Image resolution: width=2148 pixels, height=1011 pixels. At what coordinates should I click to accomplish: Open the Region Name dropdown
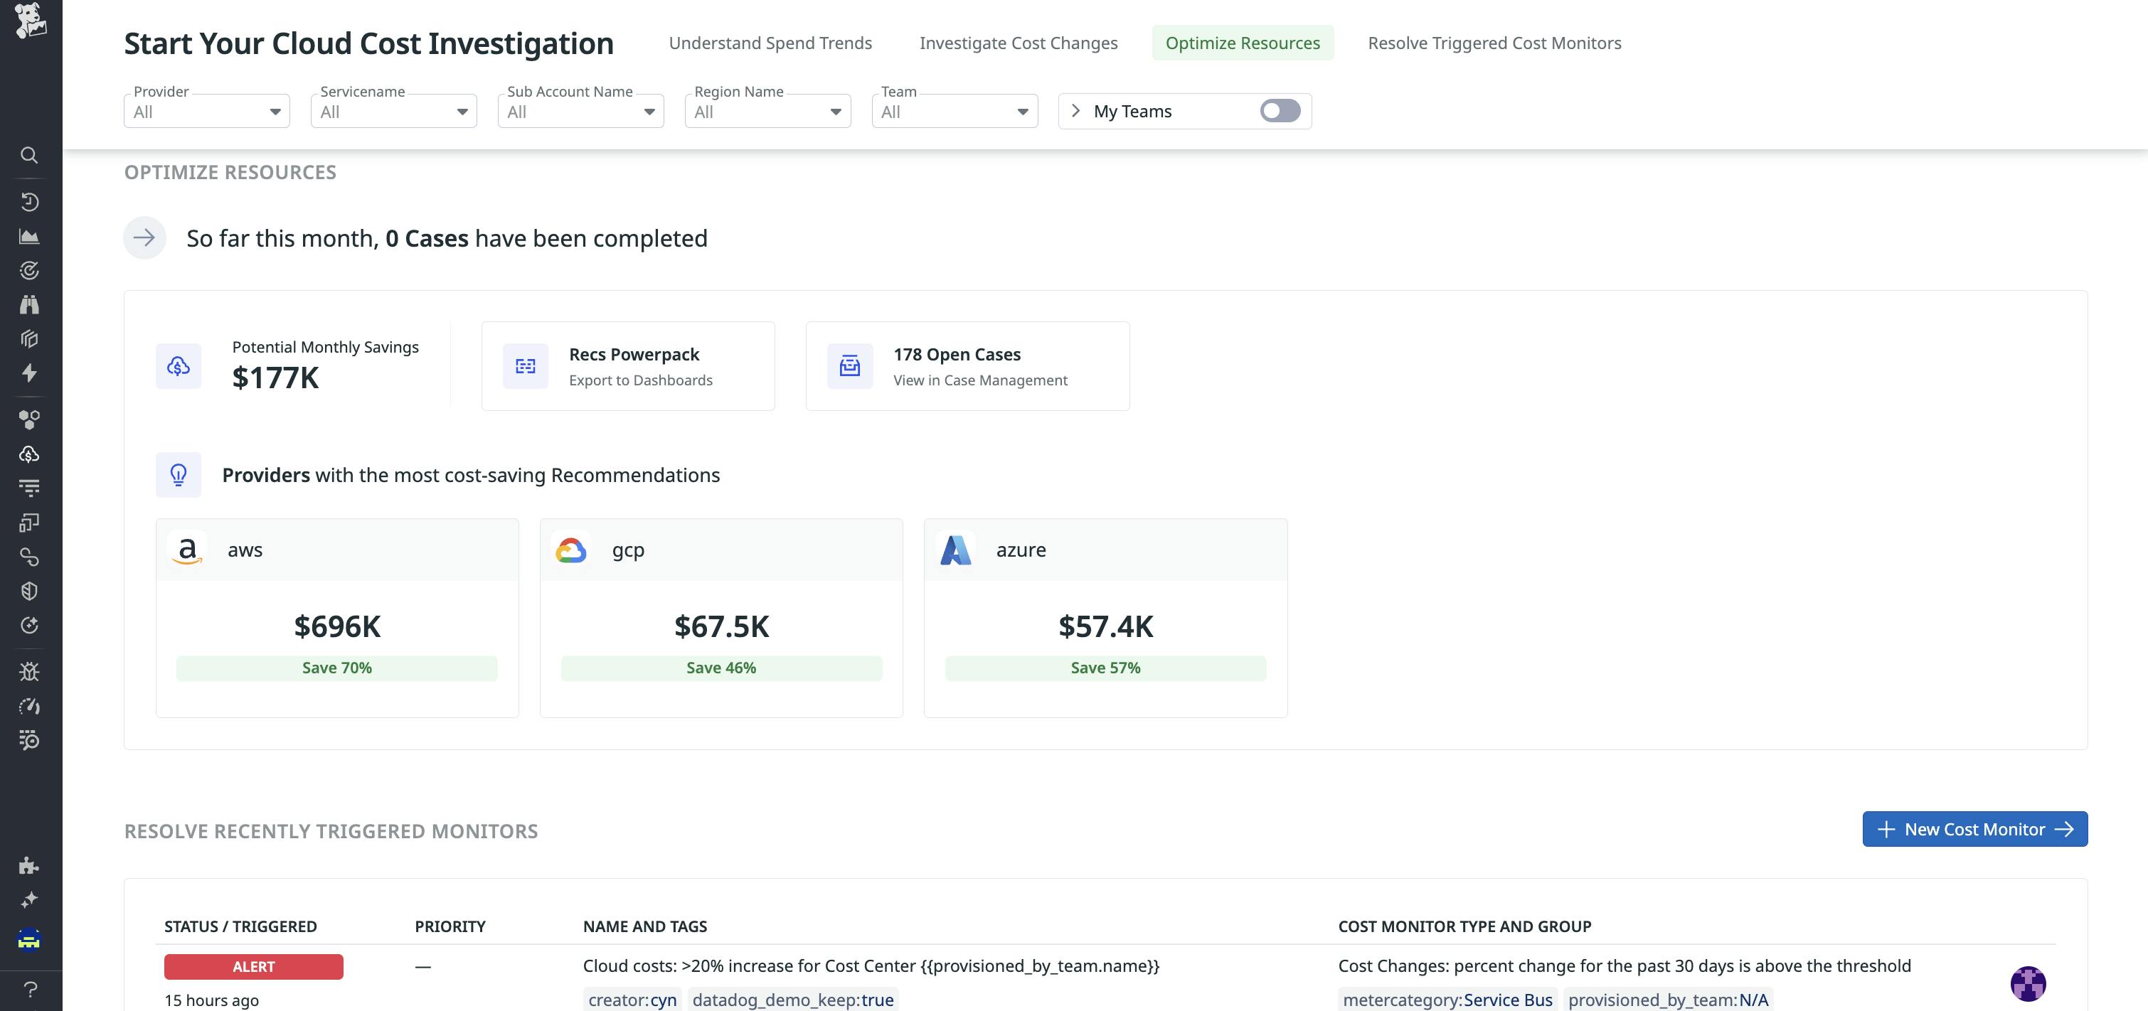[x=767, y=112]
